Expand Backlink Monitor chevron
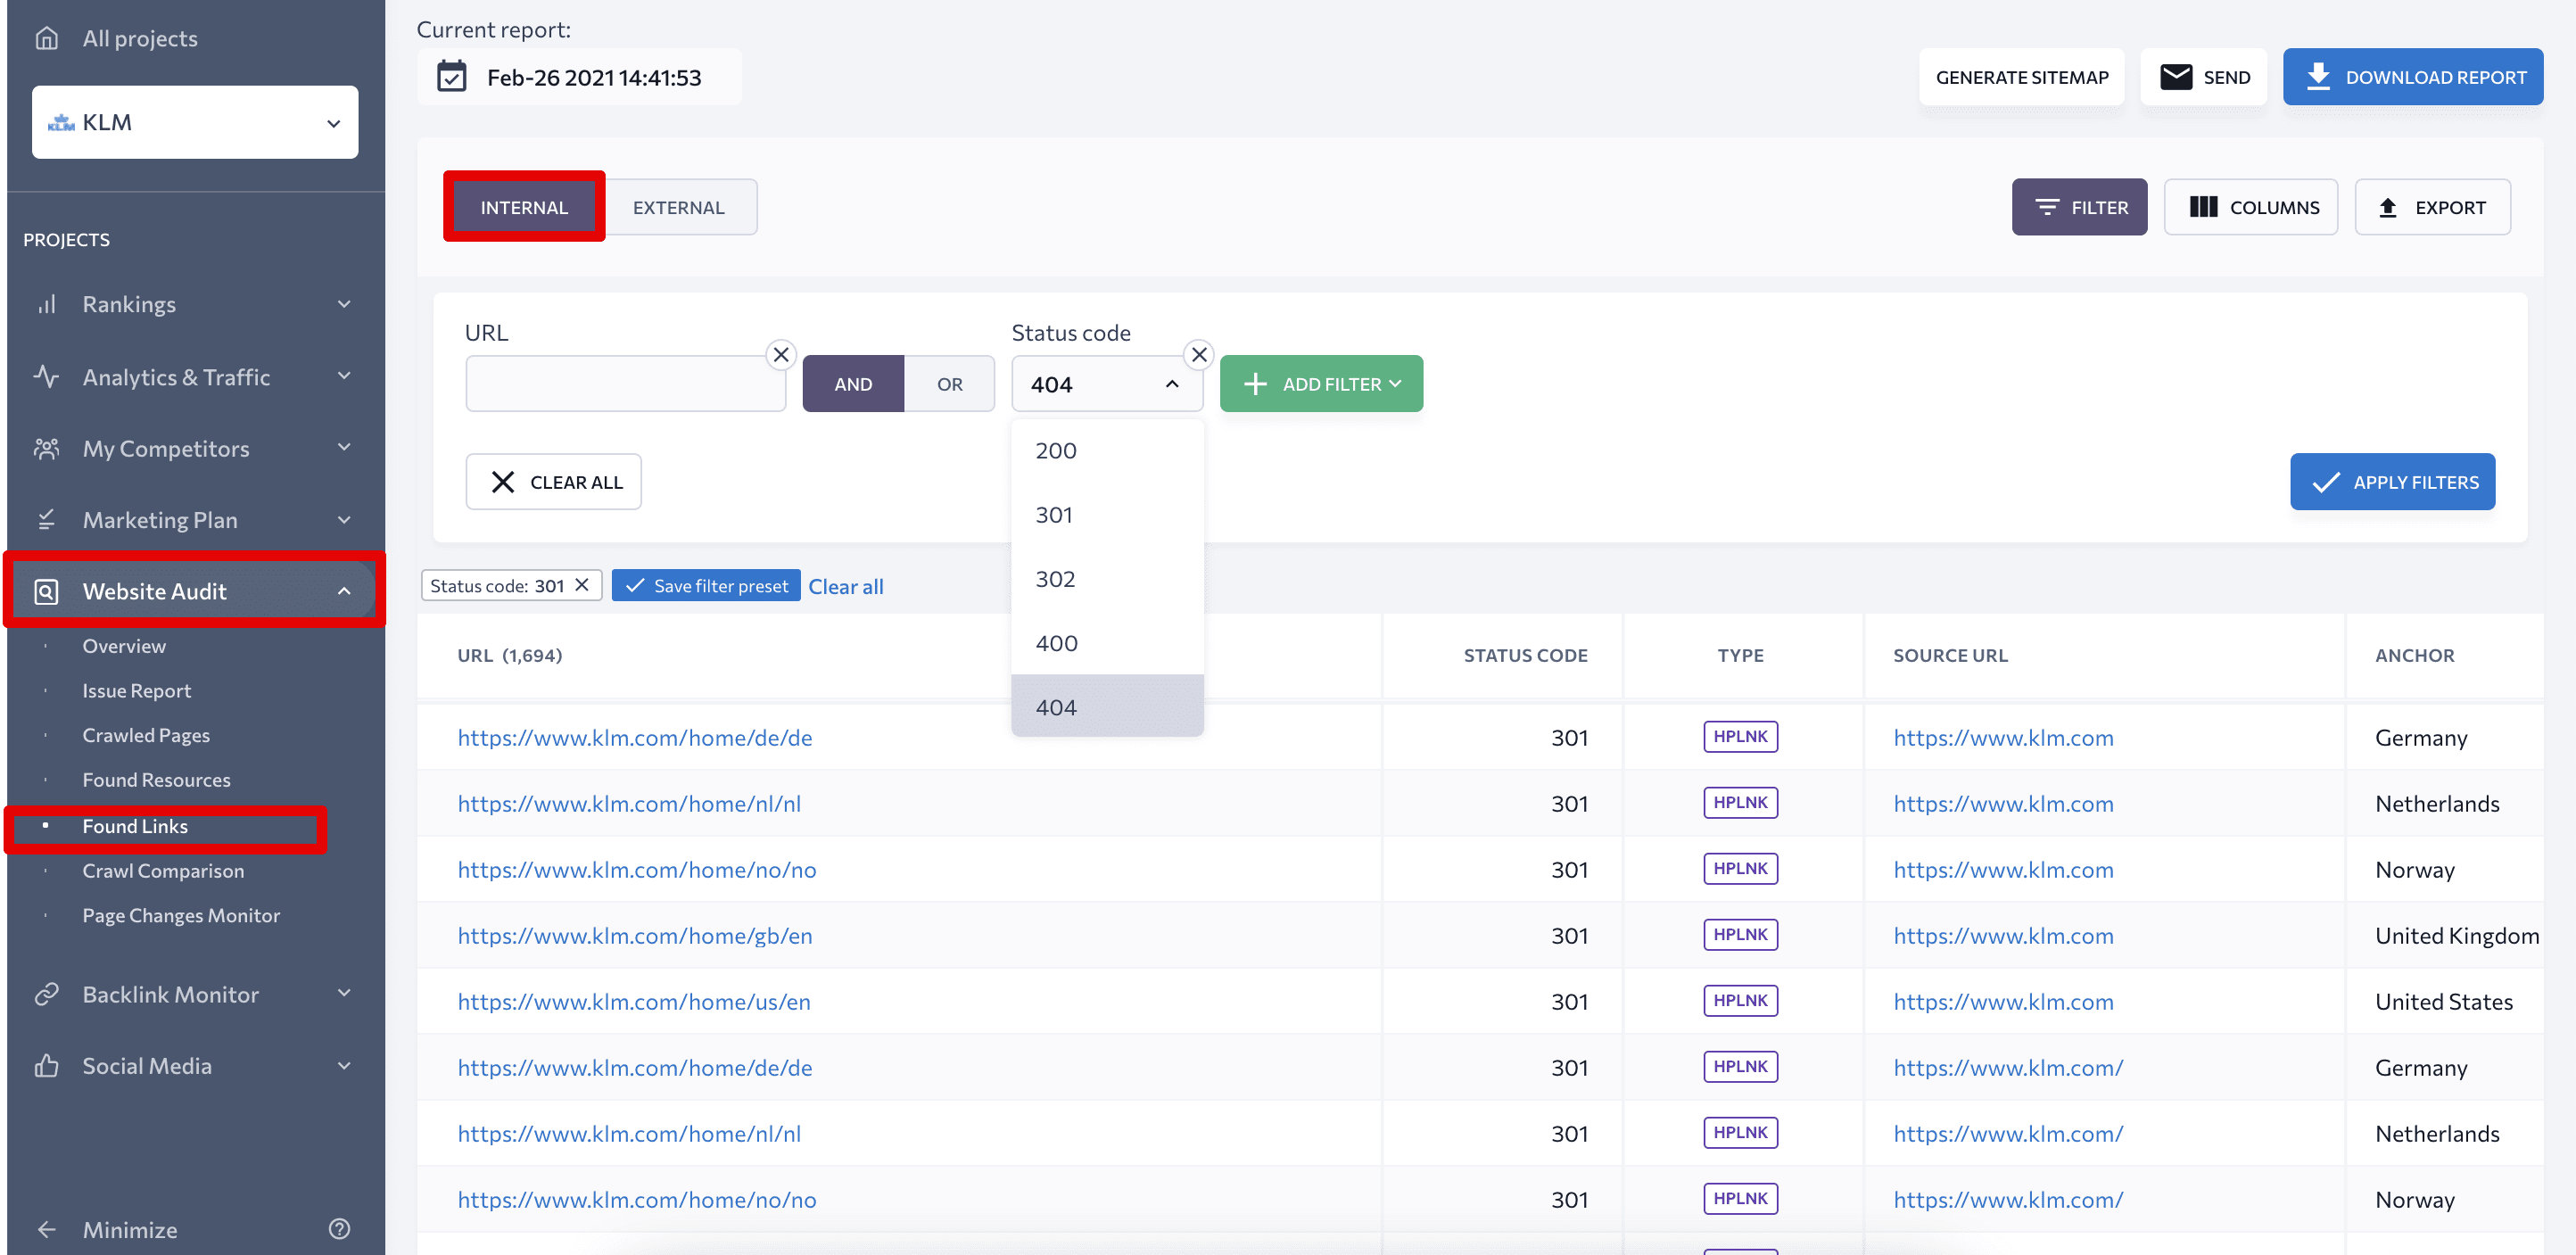The image size is (2576, 1255). [x=344, y=993]
